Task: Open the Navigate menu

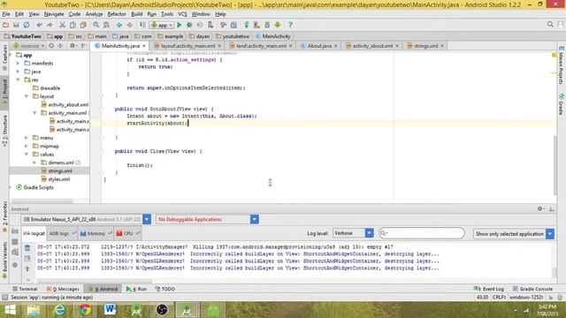Action: click(x=54, y=14)
